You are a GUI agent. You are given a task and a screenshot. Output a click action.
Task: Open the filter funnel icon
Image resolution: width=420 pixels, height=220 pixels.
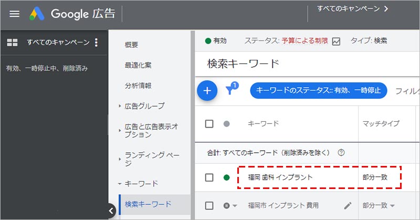coord(230,90)
